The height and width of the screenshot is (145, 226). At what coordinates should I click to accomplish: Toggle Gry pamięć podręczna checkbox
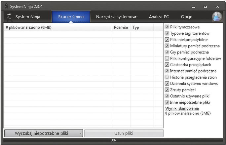167,52
